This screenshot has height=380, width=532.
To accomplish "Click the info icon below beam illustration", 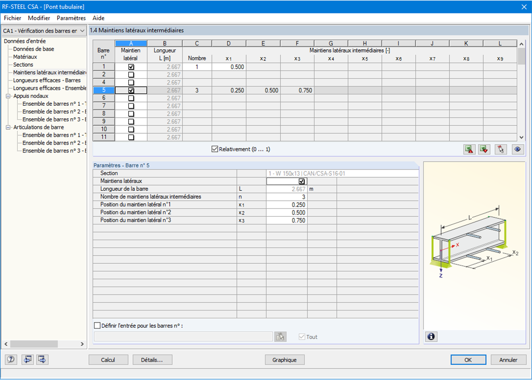I will pos(431,336).
